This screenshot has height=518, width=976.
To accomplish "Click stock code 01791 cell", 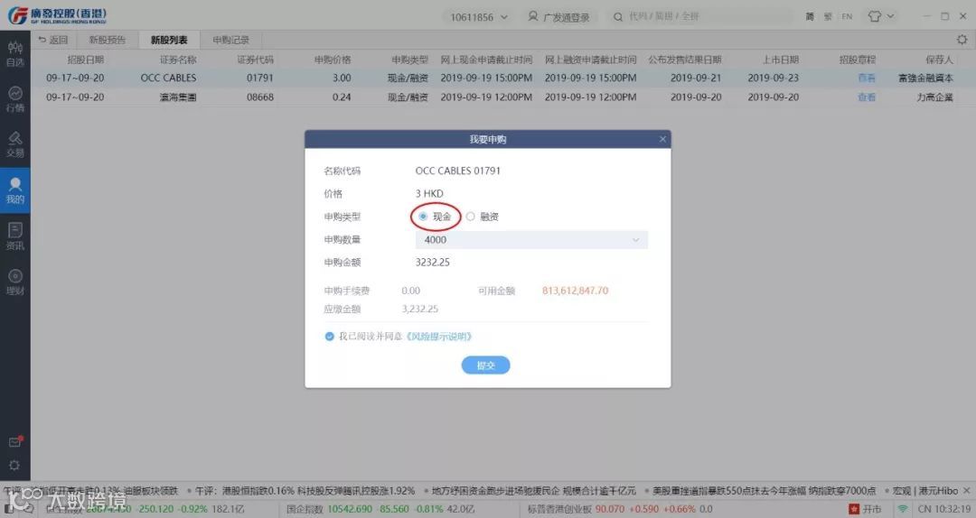I will pos(259,78).
